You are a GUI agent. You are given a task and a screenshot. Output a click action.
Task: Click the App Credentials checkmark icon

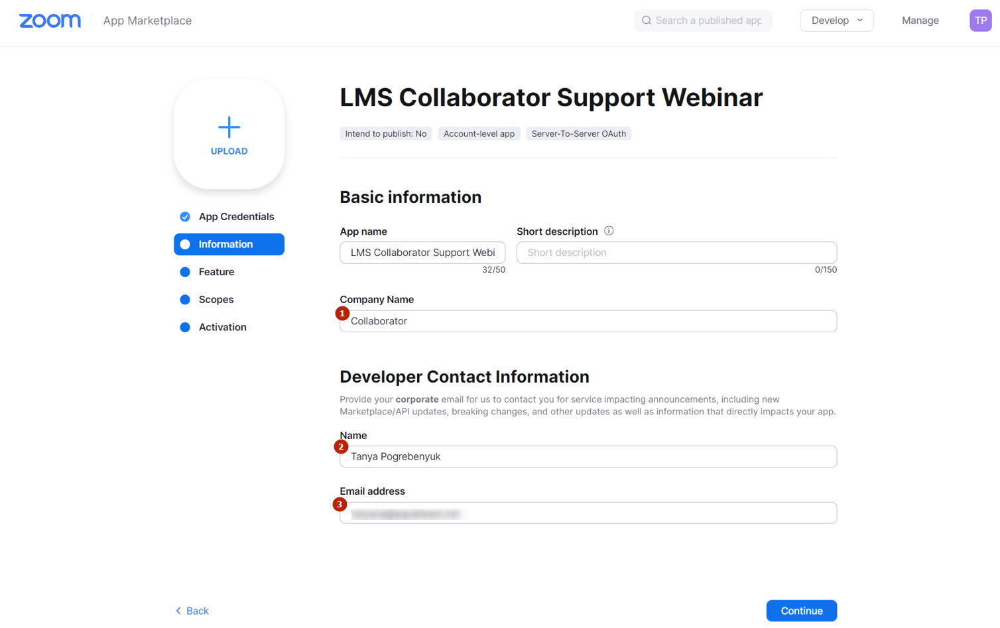[185, 217]
